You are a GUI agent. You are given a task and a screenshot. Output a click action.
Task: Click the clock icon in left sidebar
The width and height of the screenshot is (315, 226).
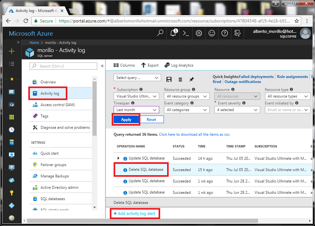point(12,130)
